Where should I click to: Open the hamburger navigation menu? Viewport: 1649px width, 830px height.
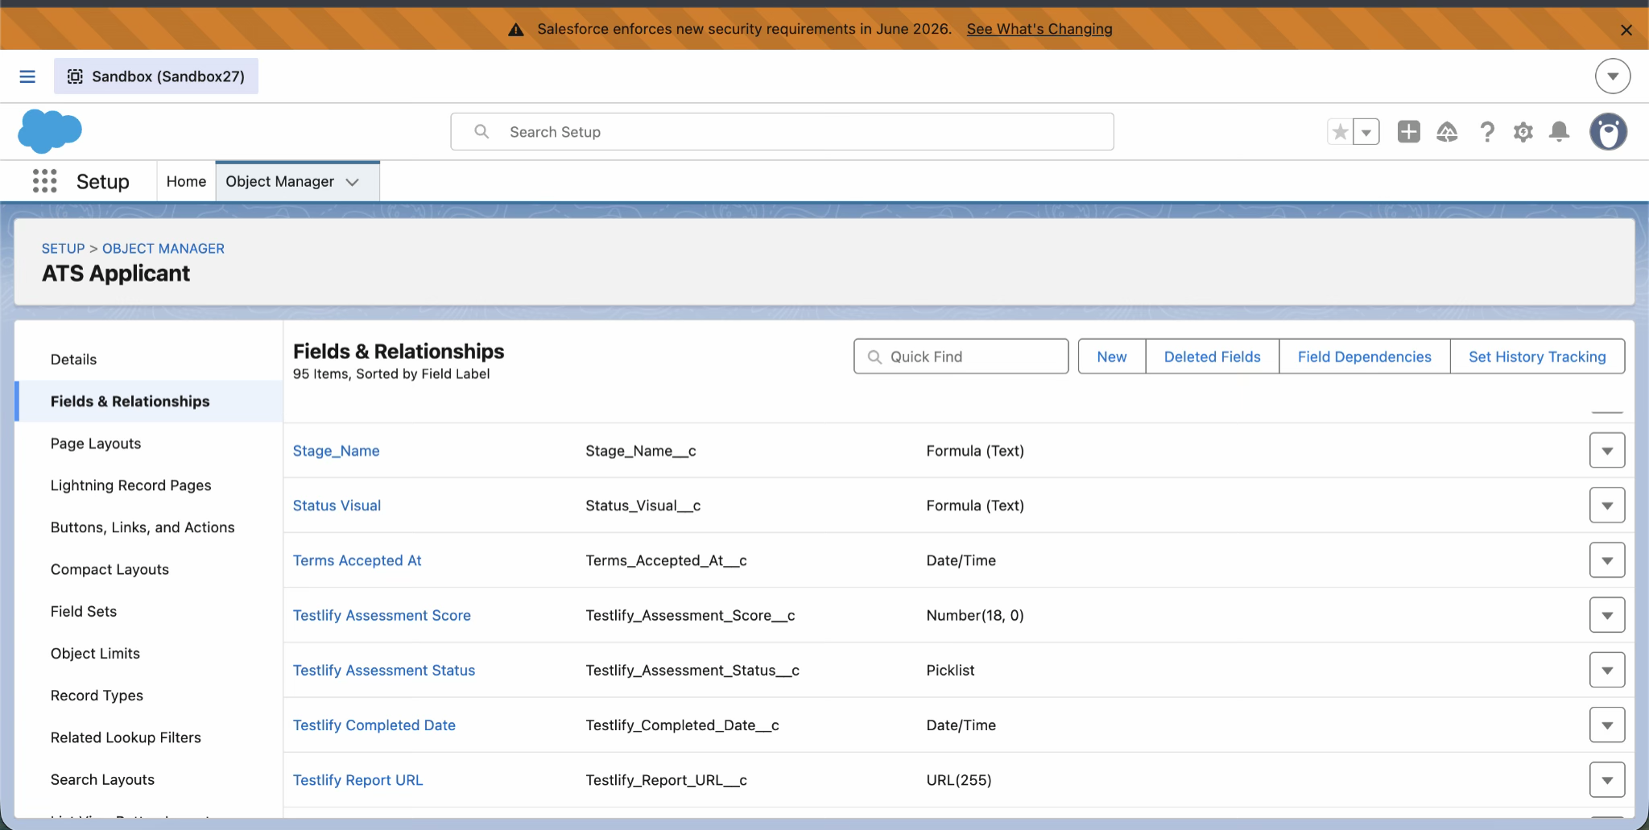(27, 76)
